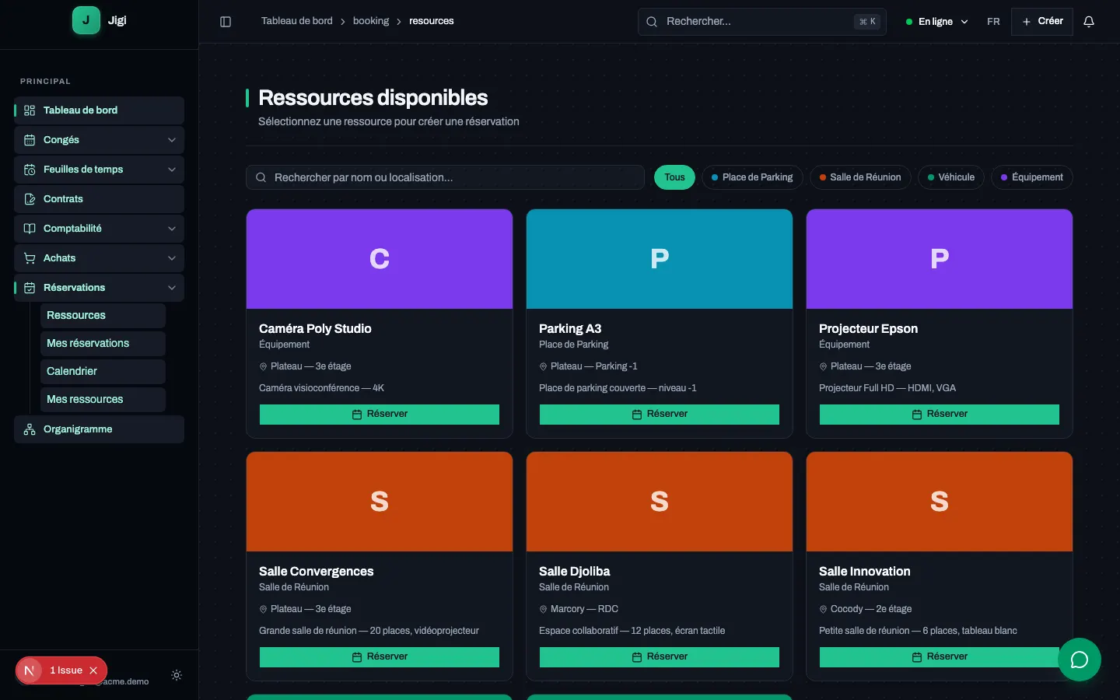Expand Feuilles de temps chevron
The width and height of the screenshot is (1120, 700).
point(172,170)
